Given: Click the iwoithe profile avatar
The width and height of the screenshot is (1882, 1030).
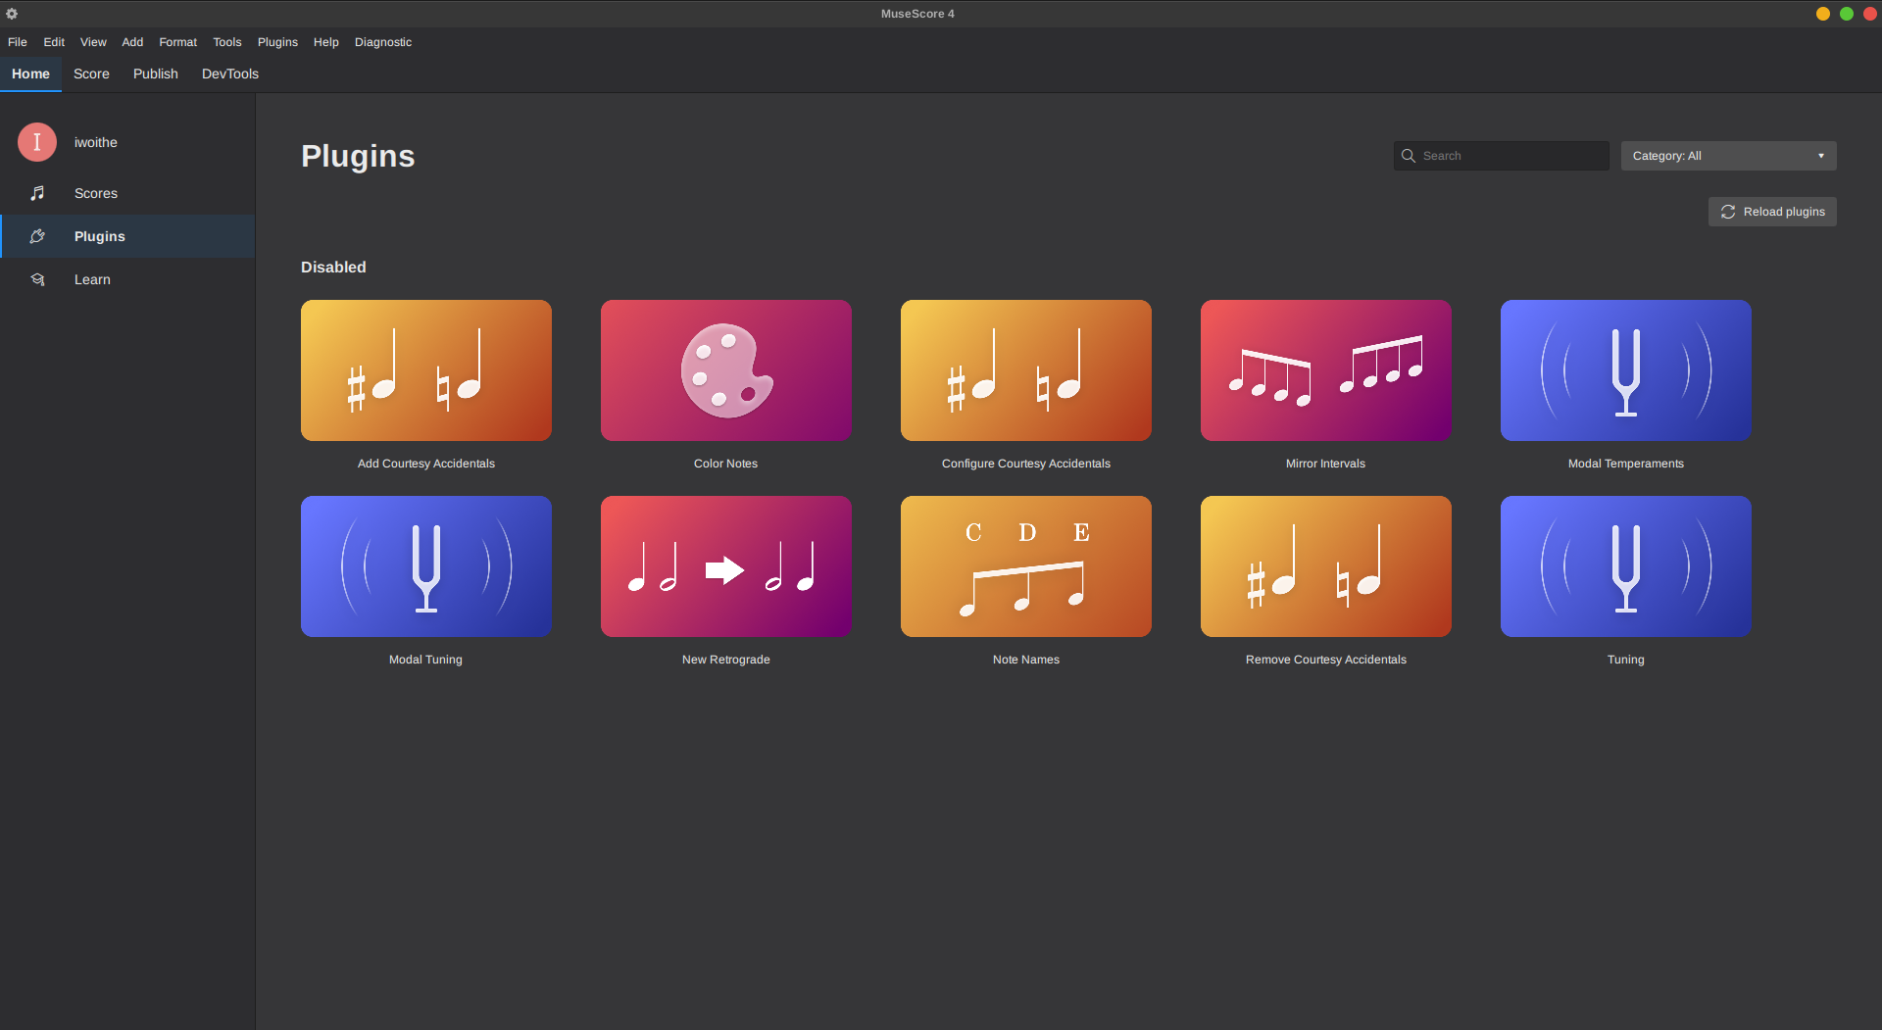Looking at the screenshot, I should click(36, 142).
